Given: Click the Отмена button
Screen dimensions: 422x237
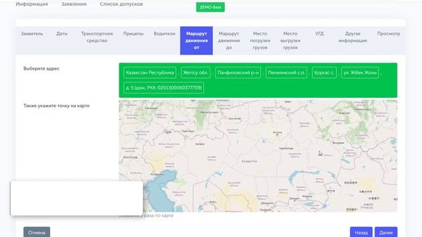Looking at the screenshot, I should point(37,232).
